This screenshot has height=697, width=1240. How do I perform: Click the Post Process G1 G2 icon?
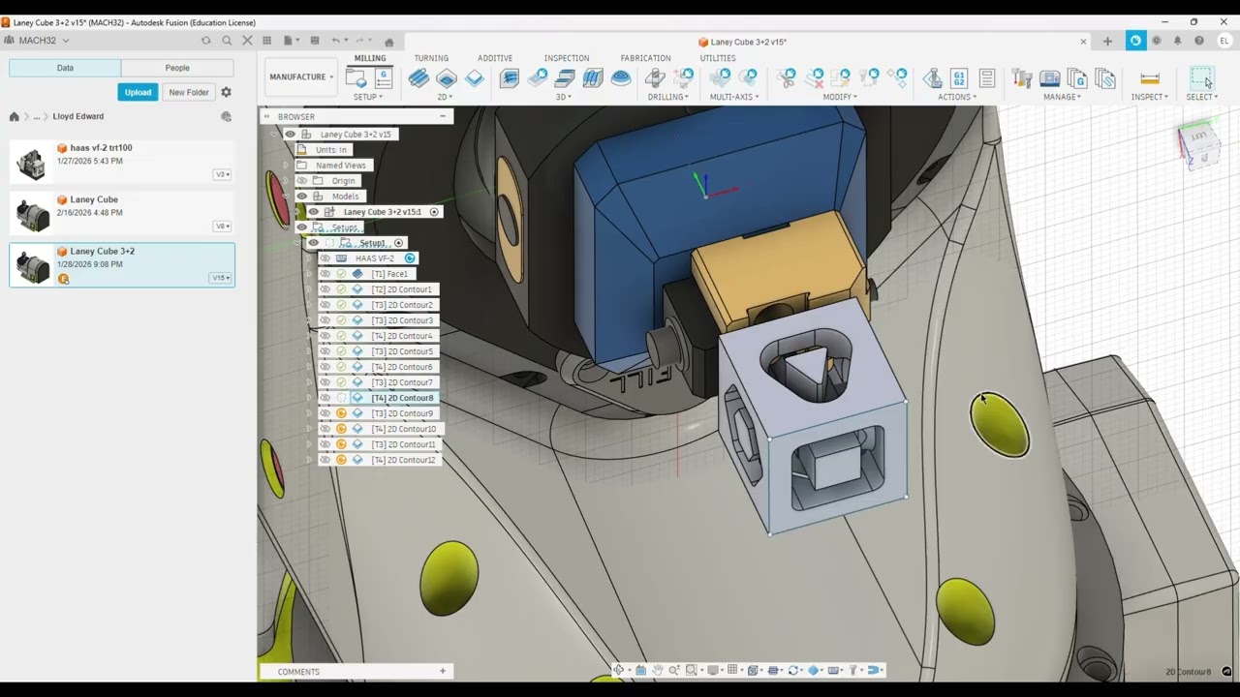coord(959,78)
